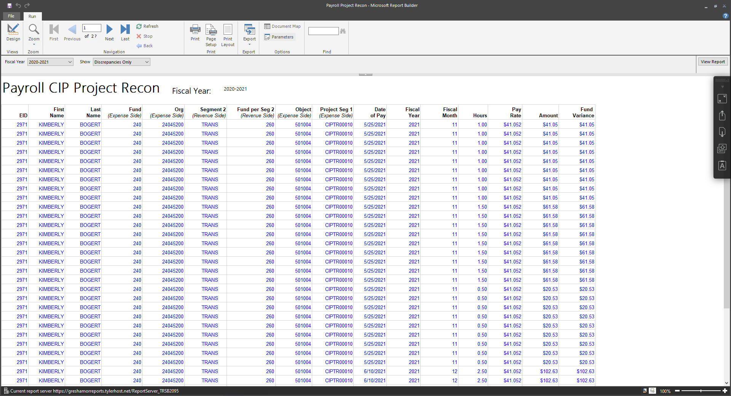Toggle the Parameters pane

click(x=279, y=37)
